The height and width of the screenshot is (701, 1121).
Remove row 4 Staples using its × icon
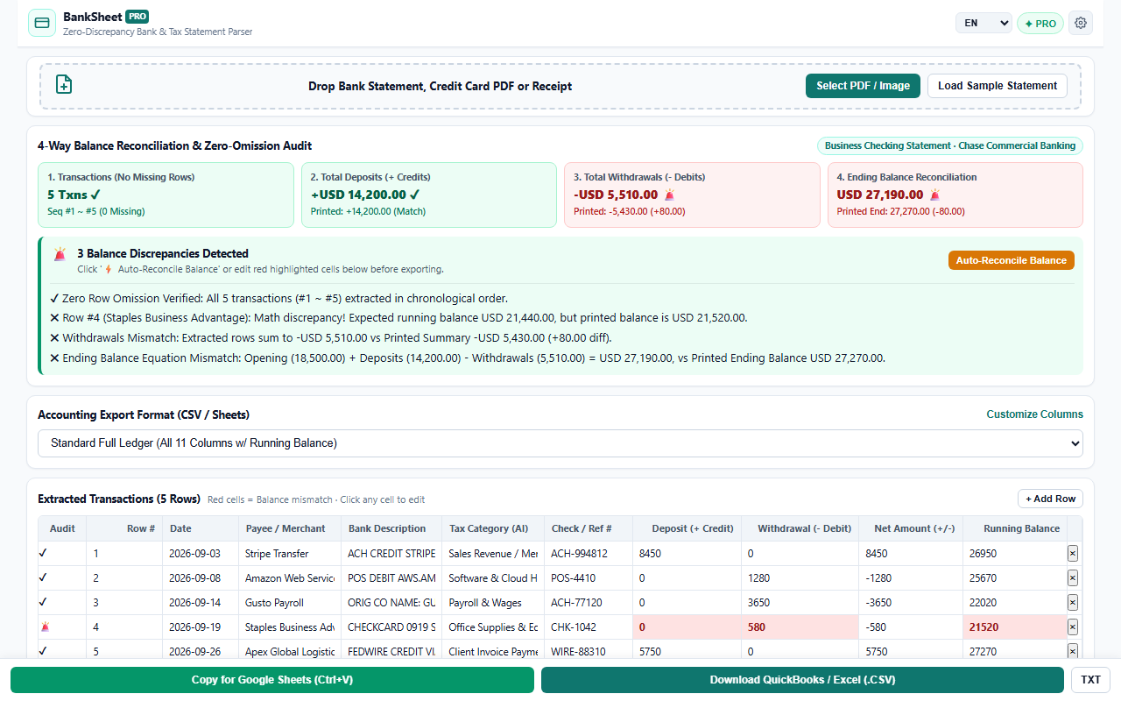point(1073,627)
